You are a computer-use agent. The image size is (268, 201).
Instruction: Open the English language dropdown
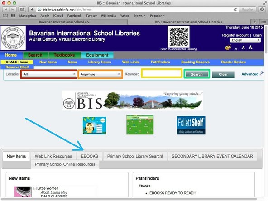(x=245, y=40)
